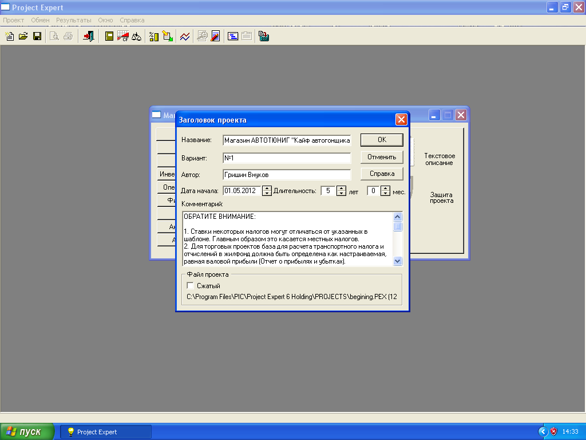Click into the Название text field
This screenshot has height=440, width=586.
tap(287, 140)
